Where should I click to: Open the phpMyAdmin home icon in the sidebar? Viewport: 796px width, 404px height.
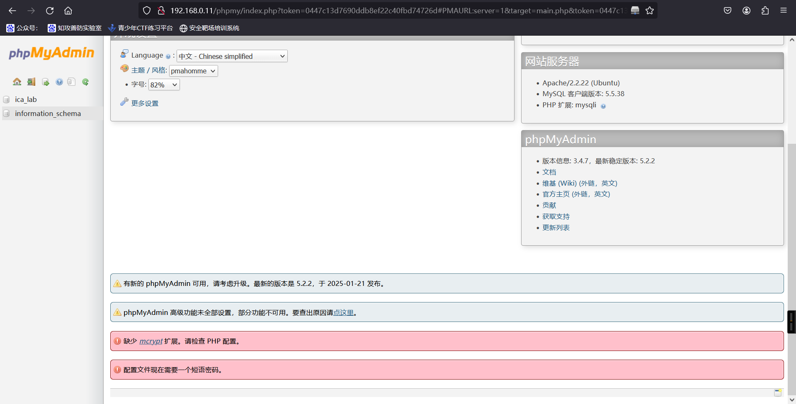tap(17, 82)
